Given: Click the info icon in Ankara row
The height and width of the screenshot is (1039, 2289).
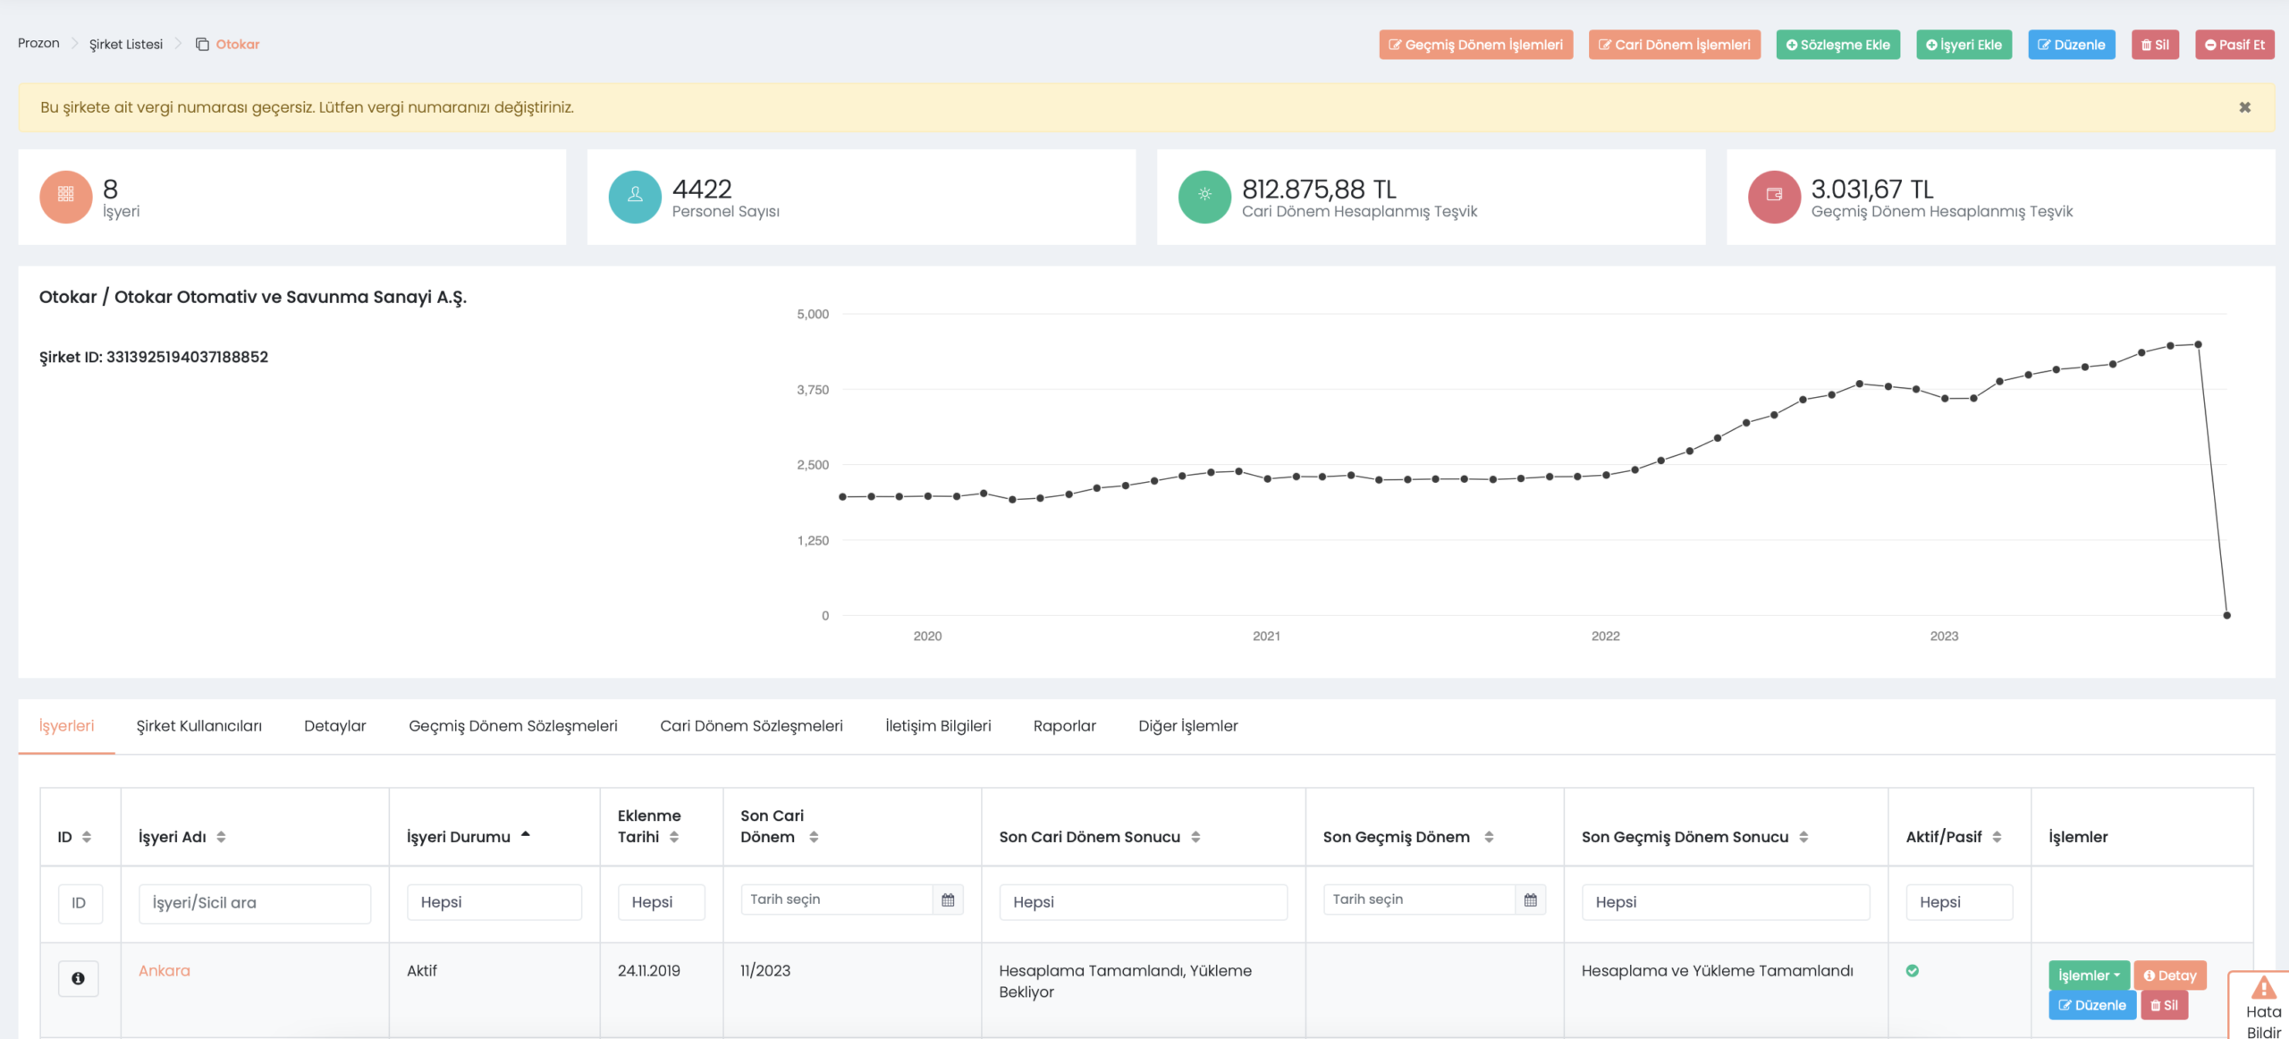Looking at the screenshot, I should pos(79,978).
